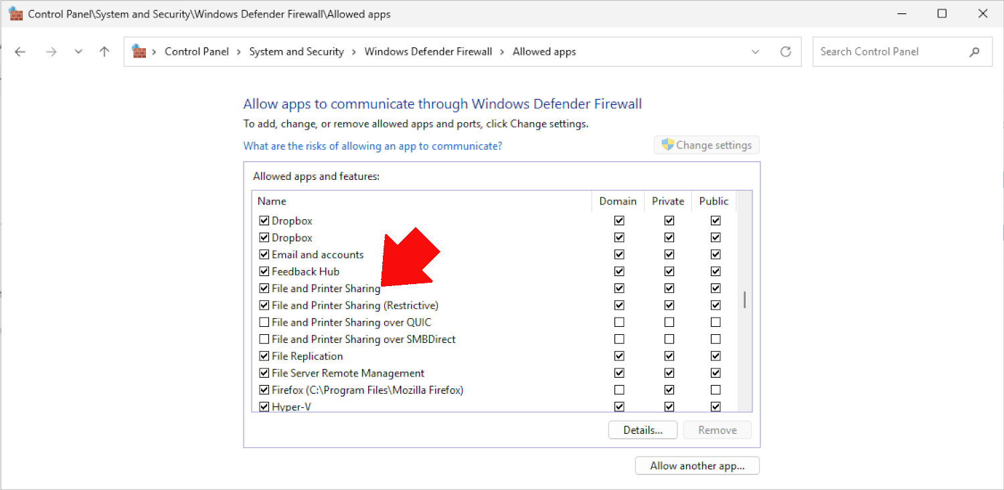Viewport: 1004px width, 490px height.
Task: Toggle Public checkbox for File Replication
Action: [x=716, y=356]
